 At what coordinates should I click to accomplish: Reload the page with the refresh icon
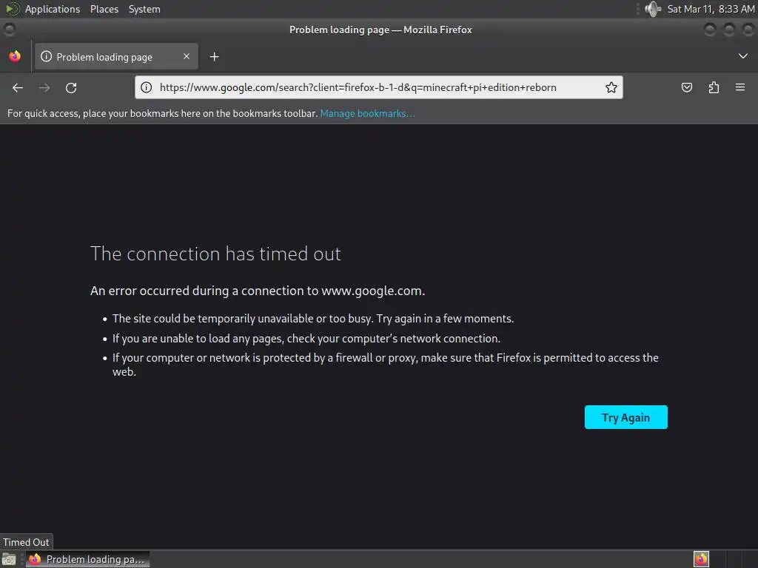point(71,87)
